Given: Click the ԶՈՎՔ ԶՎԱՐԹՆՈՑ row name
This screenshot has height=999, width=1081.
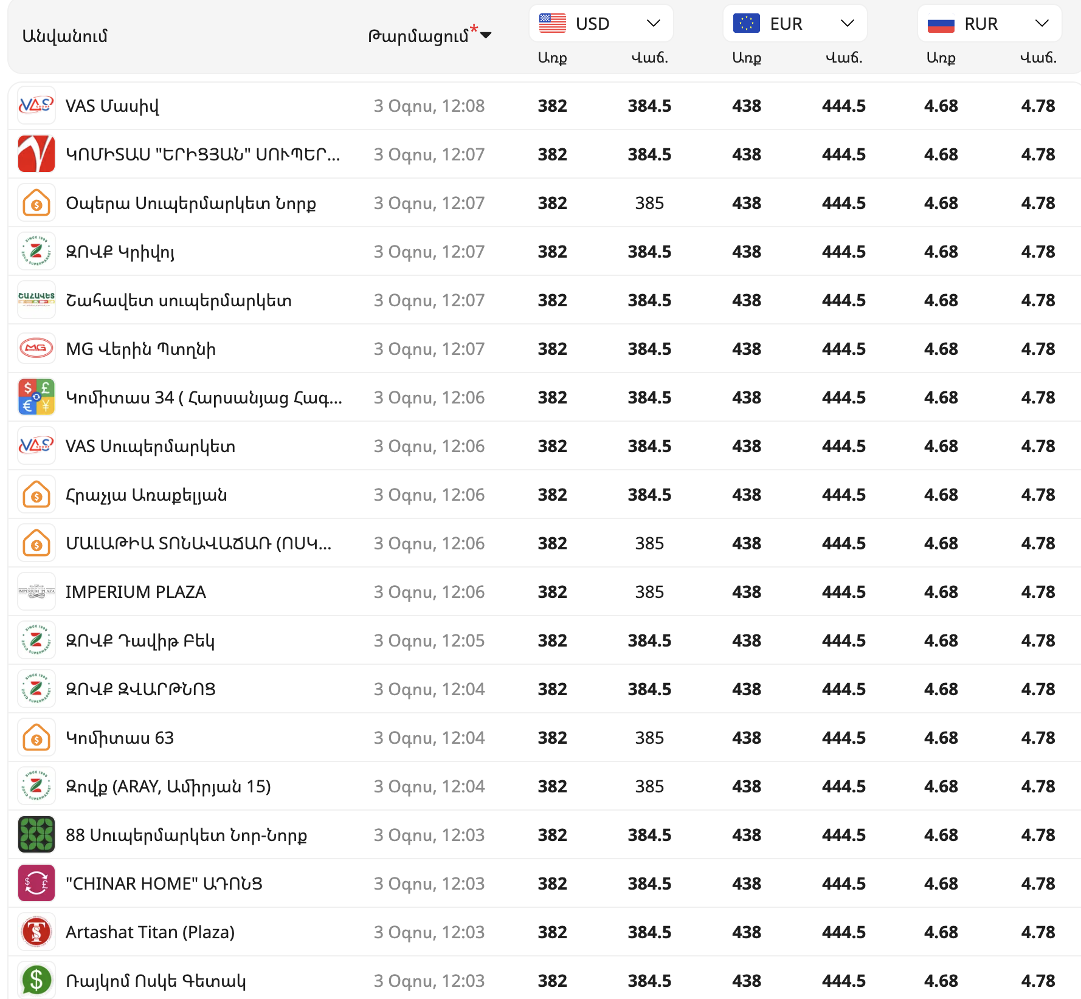Looking at the screenshot, I should (140, 689).
